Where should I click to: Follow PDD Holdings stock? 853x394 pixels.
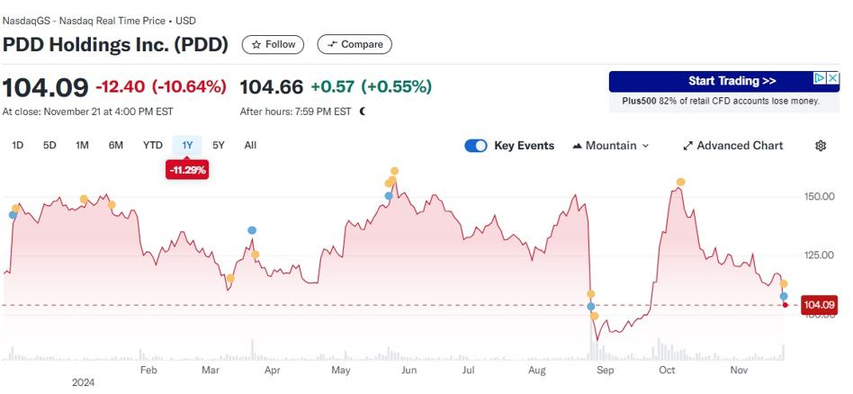coord(274,45)
